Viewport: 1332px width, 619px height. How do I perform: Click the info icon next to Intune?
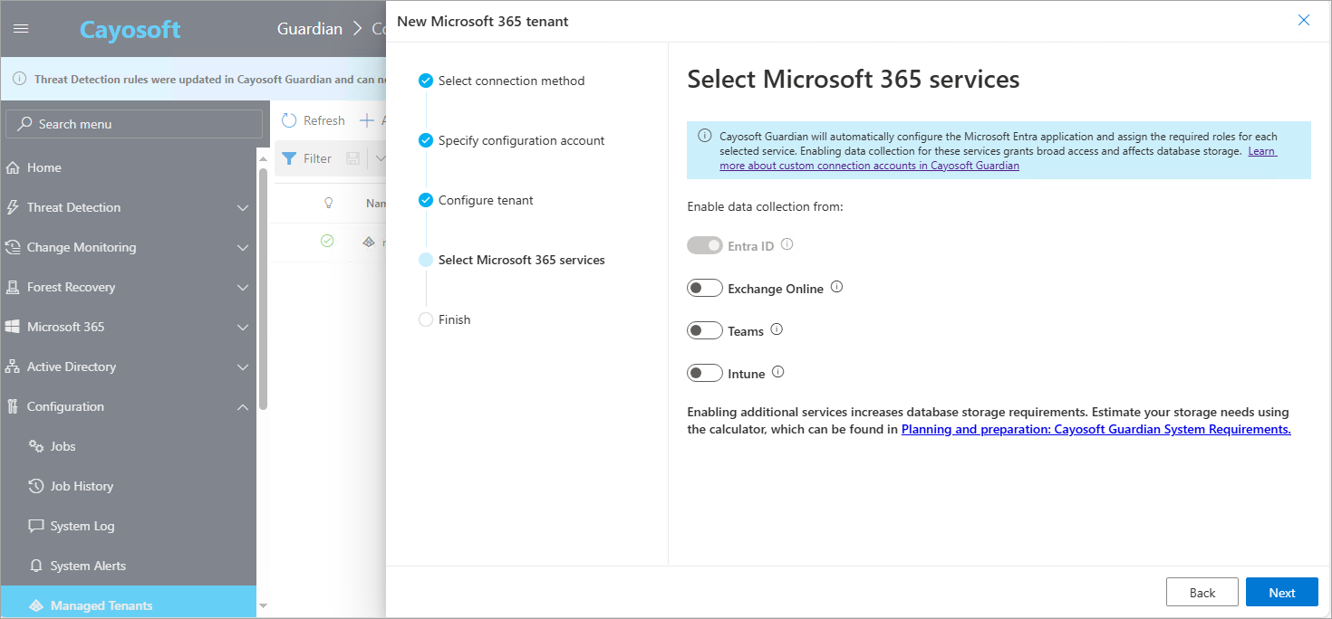tap(777, 372)
